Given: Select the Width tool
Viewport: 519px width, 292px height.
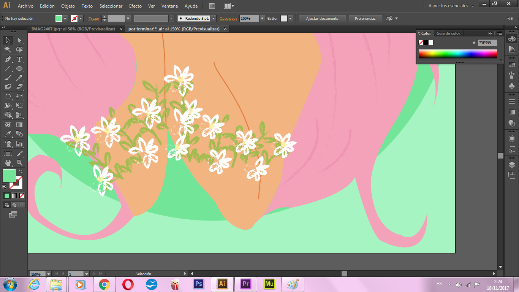Looking at the screenshot, I should pos(8,106).
